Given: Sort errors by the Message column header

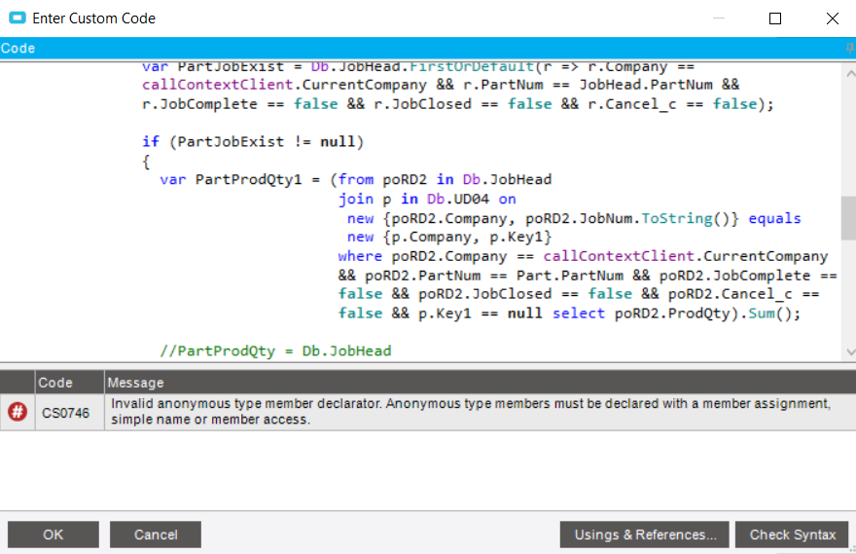Looking at the screenshot, I should click(480, 383).
